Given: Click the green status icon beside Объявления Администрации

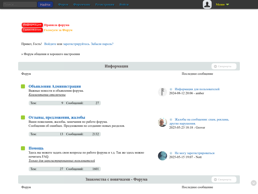Looking at the screenshot, I should [23, 86].
